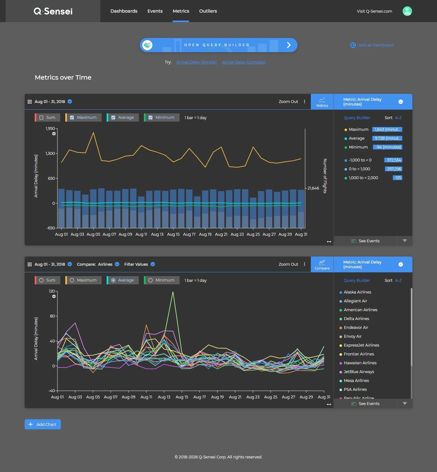Click Zoom Out on Compare chart

[x=288, y=264]
